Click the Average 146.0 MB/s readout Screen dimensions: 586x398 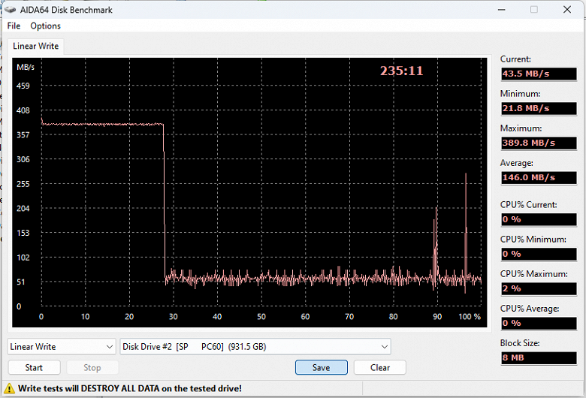[539, 177]
